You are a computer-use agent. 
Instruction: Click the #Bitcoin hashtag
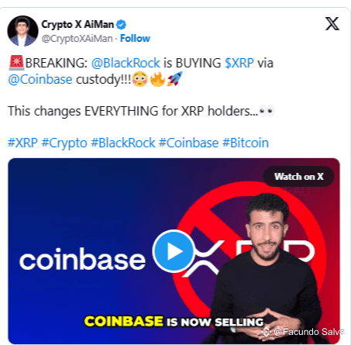[246, 143]
